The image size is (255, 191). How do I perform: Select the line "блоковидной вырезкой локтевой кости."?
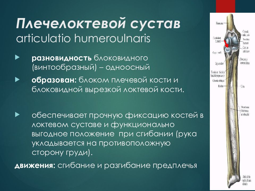point(108,89)
